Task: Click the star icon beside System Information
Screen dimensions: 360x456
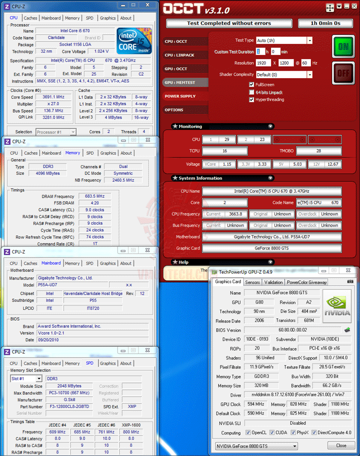Action: (175, 178)
